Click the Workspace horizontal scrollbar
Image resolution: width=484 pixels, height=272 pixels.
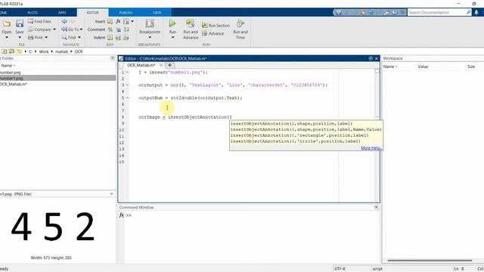click(x=430, y=261)
